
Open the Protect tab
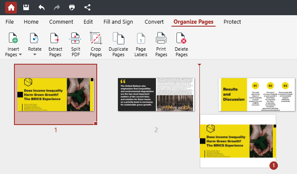coord(232,22)
